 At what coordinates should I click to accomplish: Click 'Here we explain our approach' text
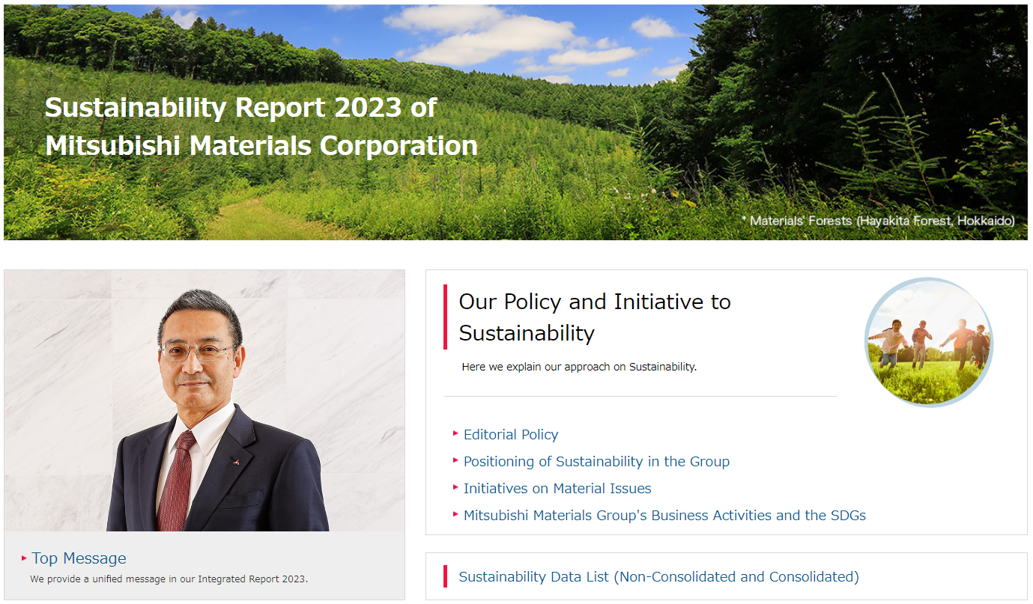pyautogui.click(x=579, y=367)
